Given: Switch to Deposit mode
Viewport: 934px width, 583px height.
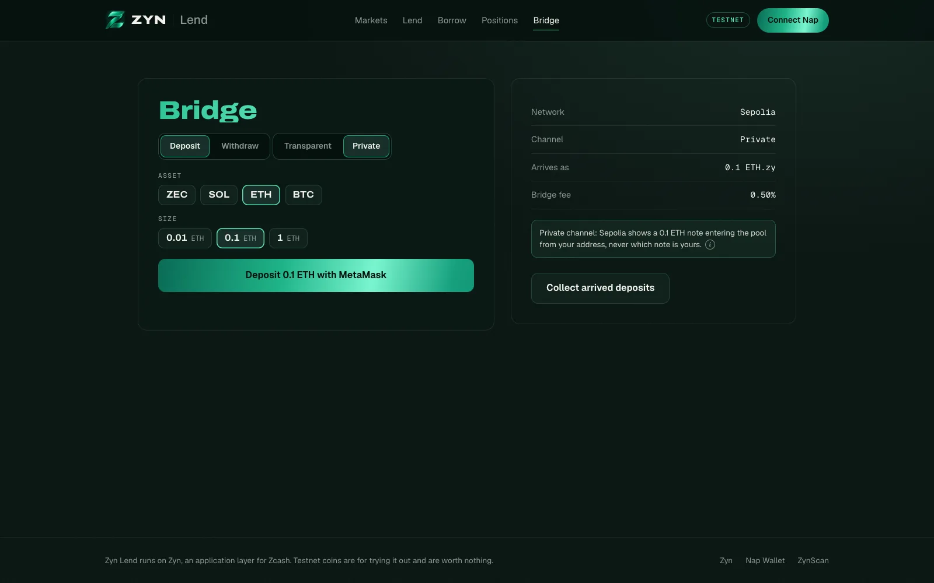Looking at the screenshot, I should [185, 146].
